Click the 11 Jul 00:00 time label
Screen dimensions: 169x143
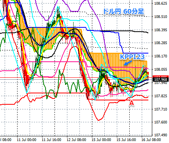[x=26, y=140]
